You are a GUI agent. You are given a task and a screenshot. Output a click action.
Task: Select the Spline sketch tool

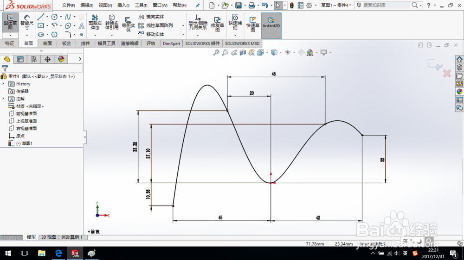point(68,17)
